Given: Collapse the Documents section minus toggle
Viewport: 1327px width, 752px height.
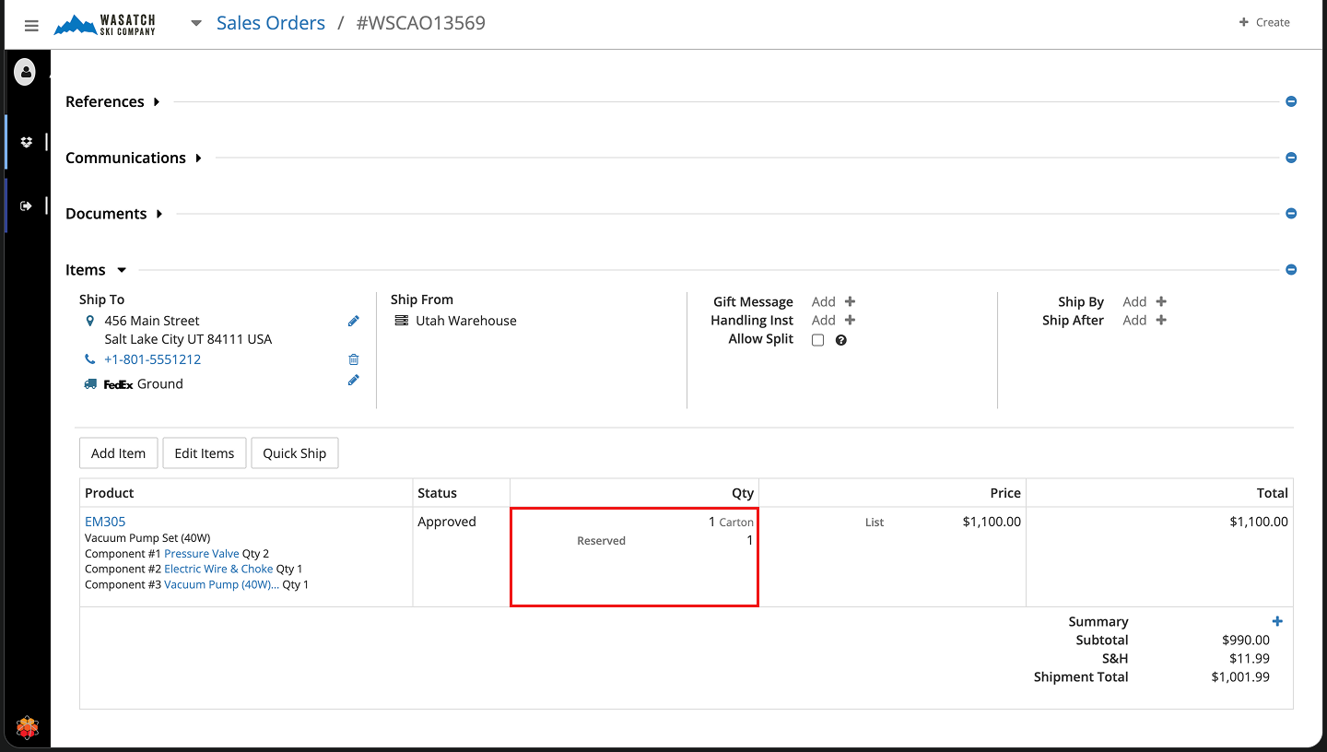Looking at the screenshot, I should [1291, 214].
